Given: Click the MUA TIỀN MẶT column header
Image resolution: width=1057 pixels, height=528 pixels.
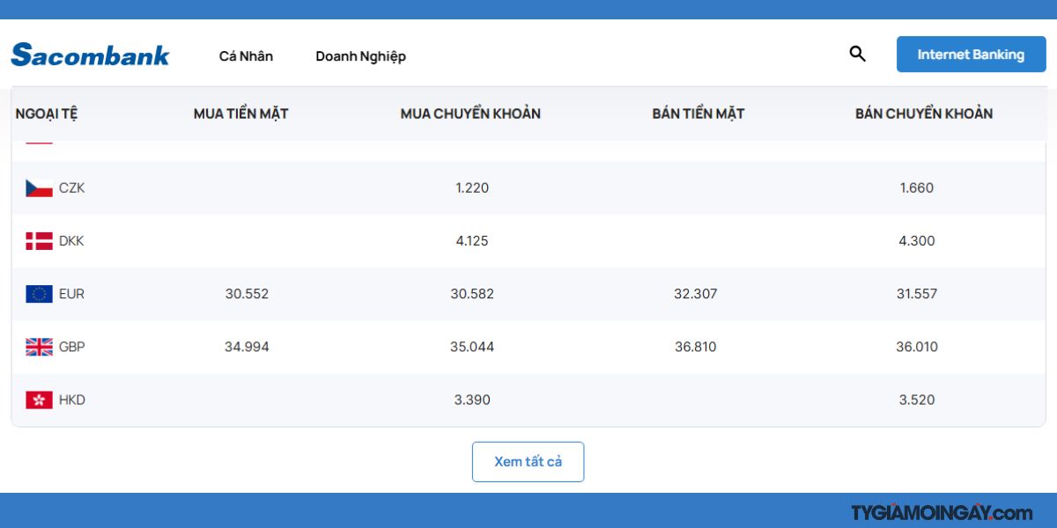Looking at the screenshot, I should [240, 114].
